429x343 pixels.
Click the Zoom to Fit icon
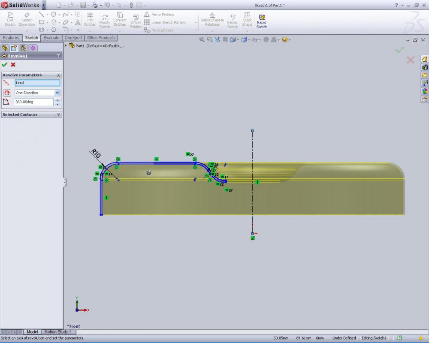tap(202, 40)
